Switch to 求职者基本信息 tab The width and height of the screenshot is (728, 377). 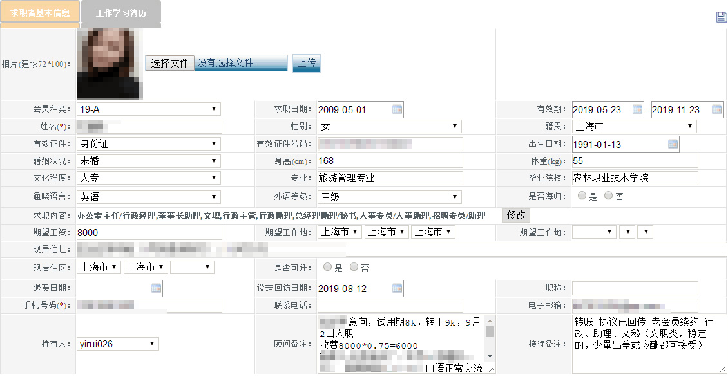point(40,12)
